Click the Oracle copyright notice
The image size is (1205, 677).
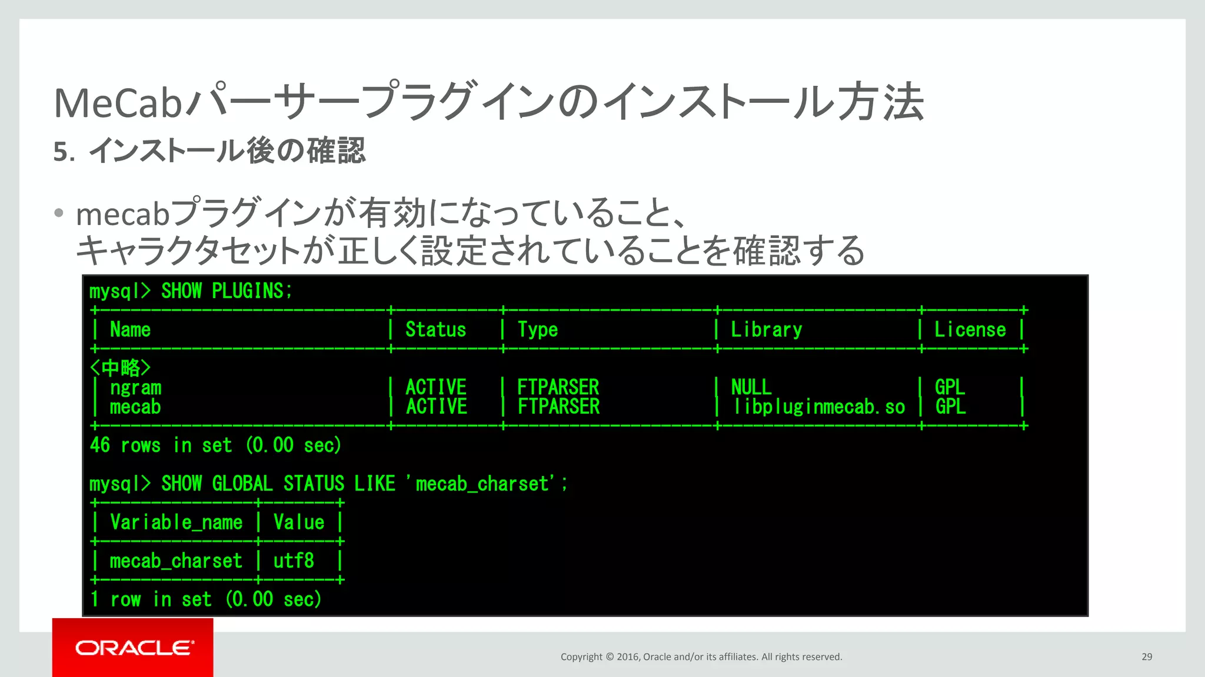pos(701,657)
